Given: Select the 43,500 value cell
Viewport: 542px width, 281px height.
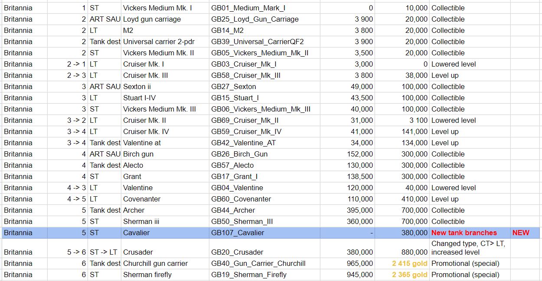Looking at the screenshot, I should (347, 98).
